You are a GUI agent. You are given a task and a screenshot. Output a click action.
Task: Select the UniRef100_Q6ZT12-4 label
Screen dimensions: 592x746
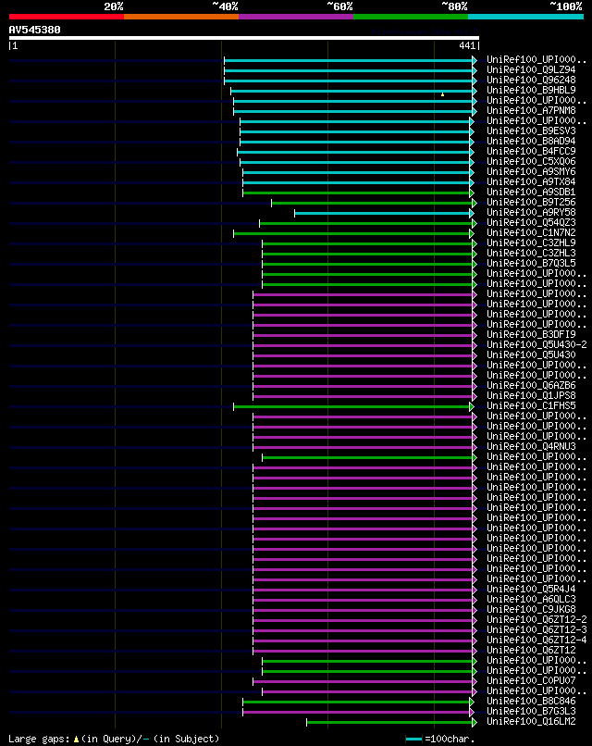[536, 640]
